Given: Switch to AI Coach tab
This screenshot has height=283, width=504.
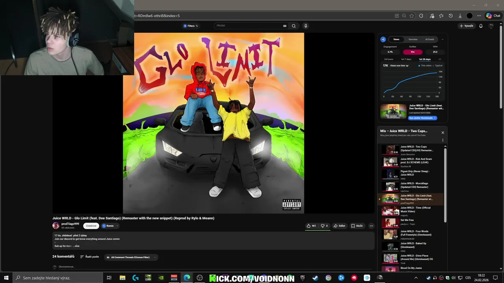Looking at the screenshot, I should click(430, 39).
